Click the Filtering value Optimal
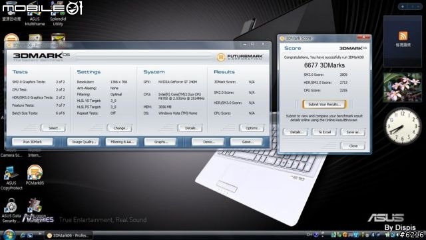The height and width of the screenshot is (240, 426). tap(116, 95)
